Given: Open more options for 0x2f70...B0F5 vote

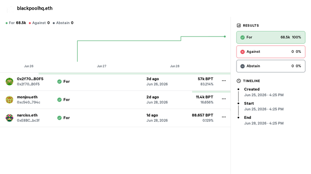Looking at the screenshot, I should [224, 81].
